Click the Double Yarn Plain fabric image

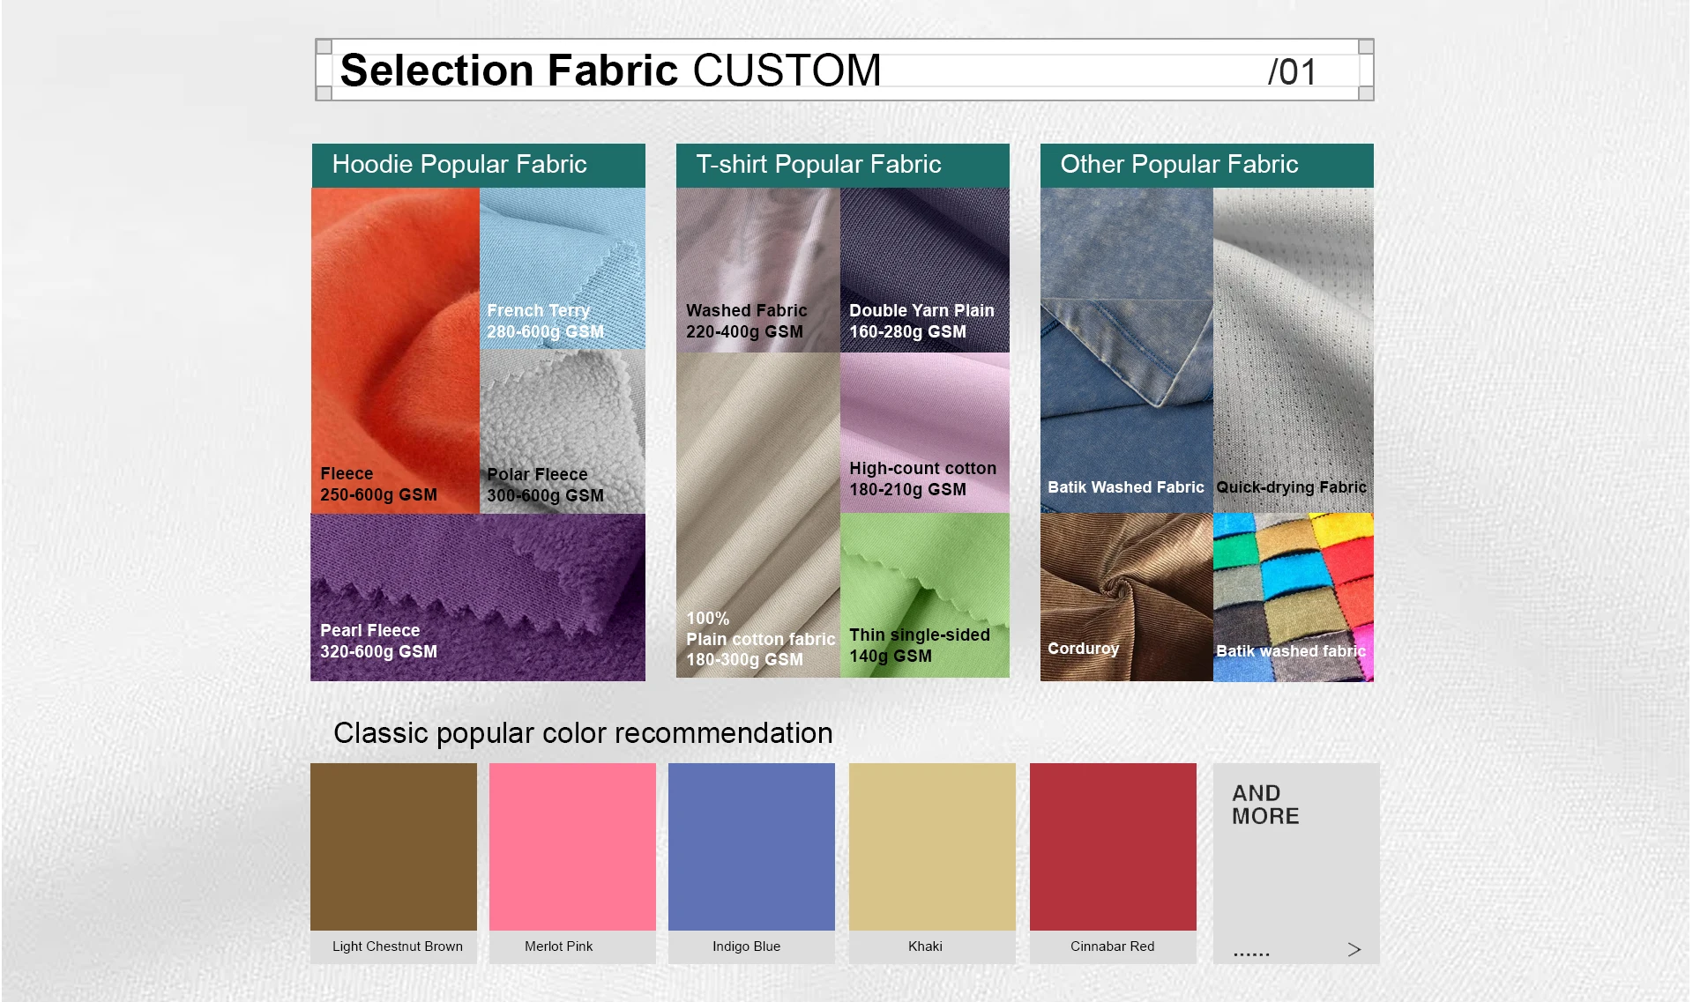[x=924, y=270]
